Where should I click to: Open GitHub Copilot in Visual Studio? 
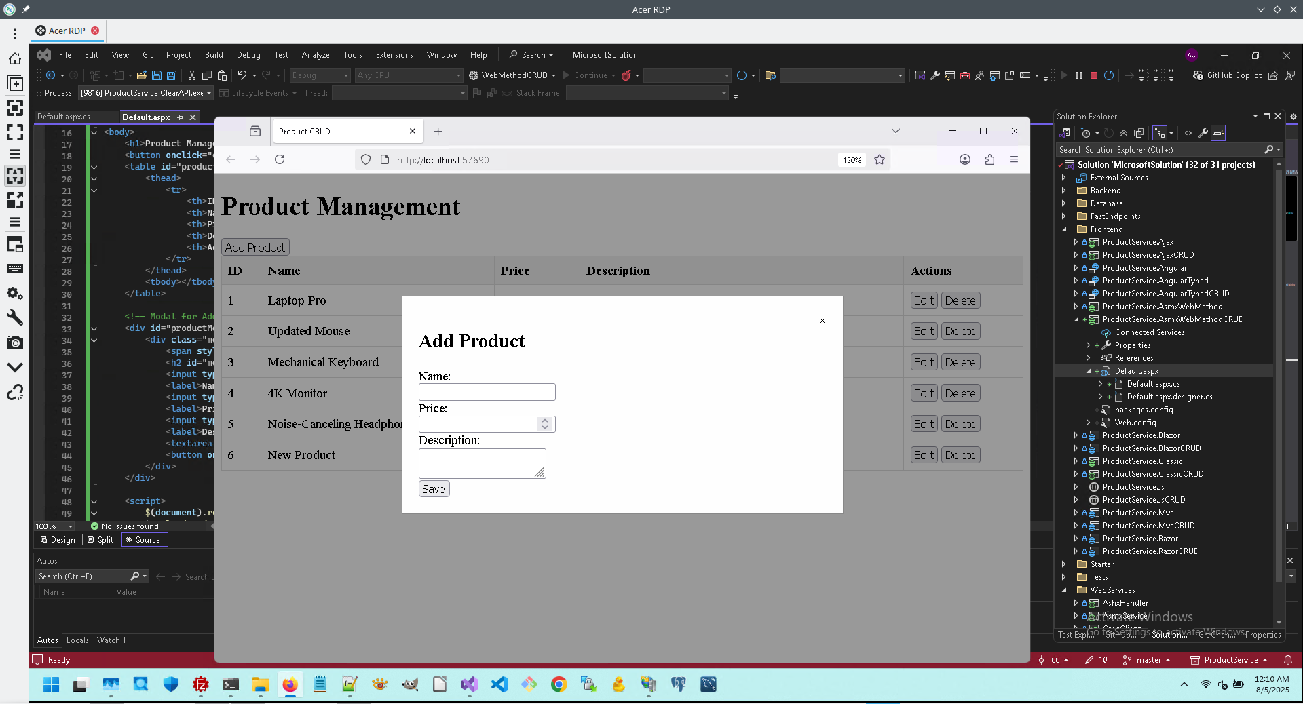pos(1228,75)
